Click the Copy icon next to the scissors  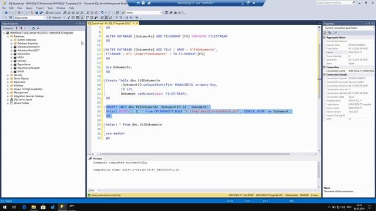coord(92,13)
